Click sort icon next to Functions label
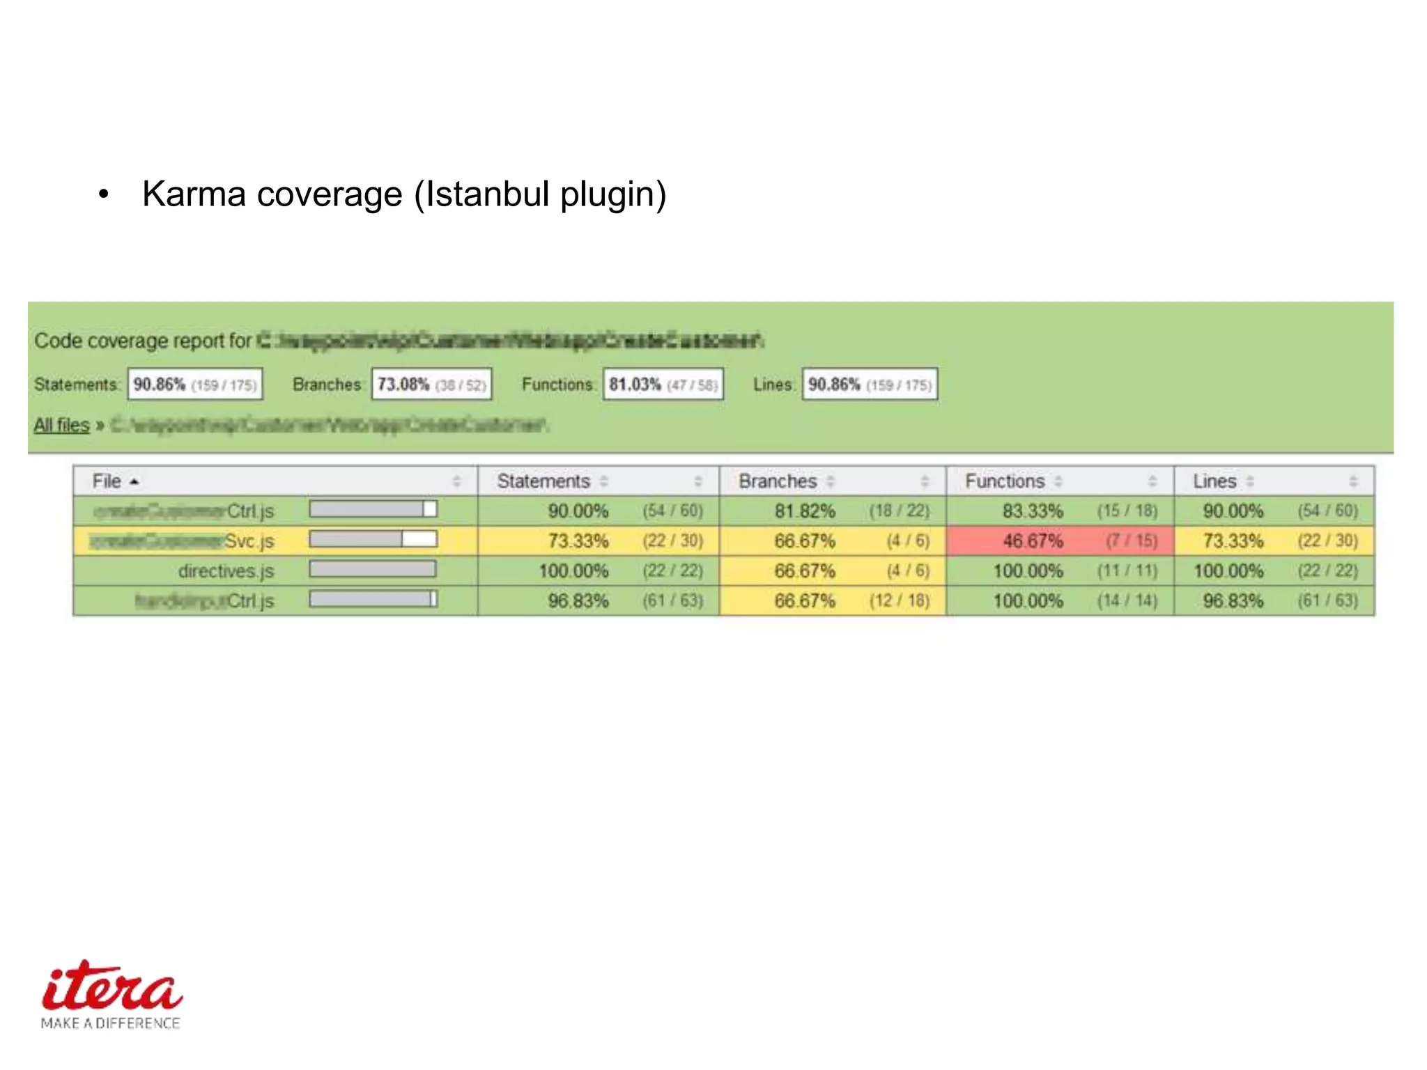 tap(1058, 481)
